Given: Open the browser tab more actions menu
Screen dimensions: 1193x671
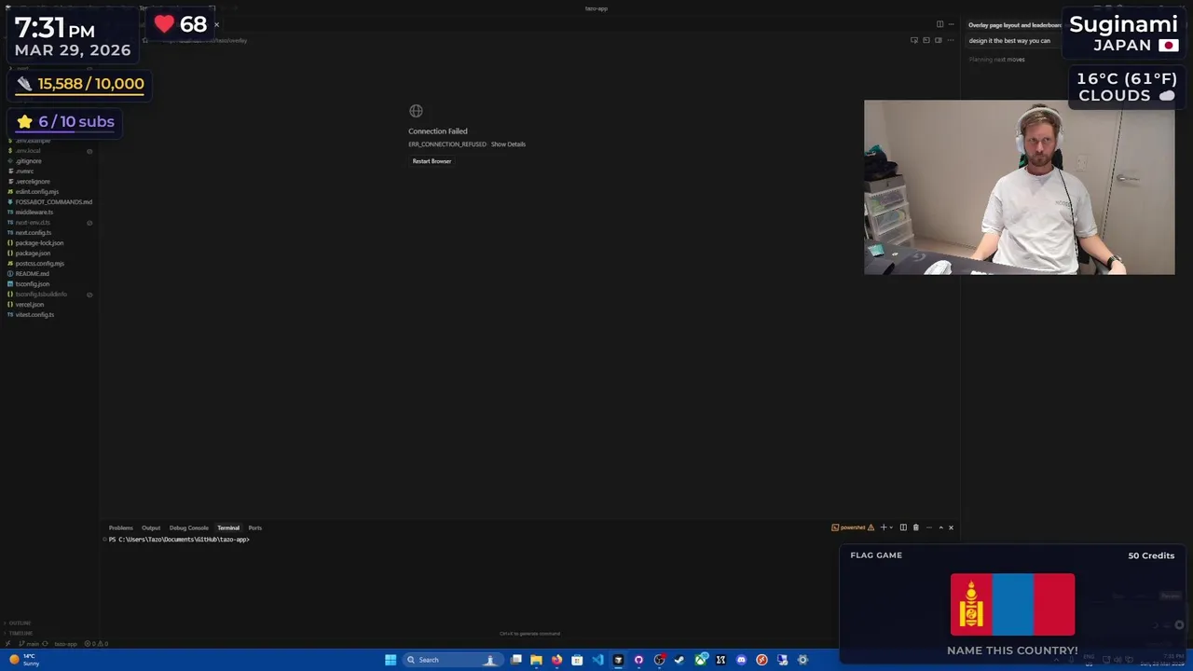Looking at the screenshot, I should pyautogui.click(x=950, y=40).
